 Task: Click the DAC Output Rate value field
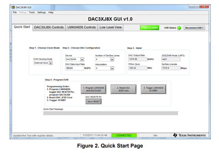138,59
